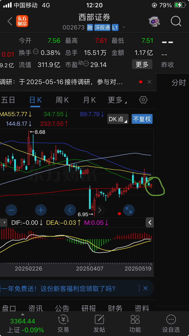Switch to the 月K tab
The width and height of the screenshot is (189, 336).
tap(89, 100)
